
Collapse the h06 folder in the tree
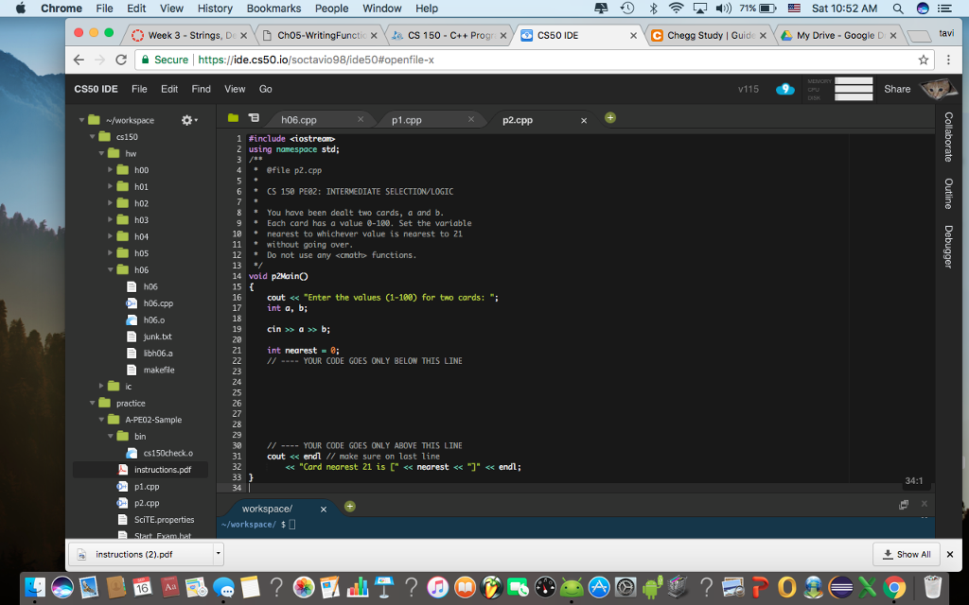[112, 269]
